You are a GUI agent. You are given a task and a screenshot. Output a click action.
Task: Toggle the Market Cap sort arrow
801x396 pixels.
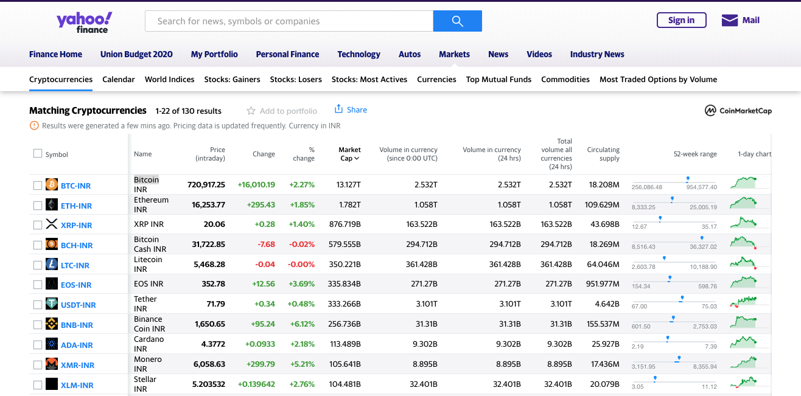click(x=358, y=158)
